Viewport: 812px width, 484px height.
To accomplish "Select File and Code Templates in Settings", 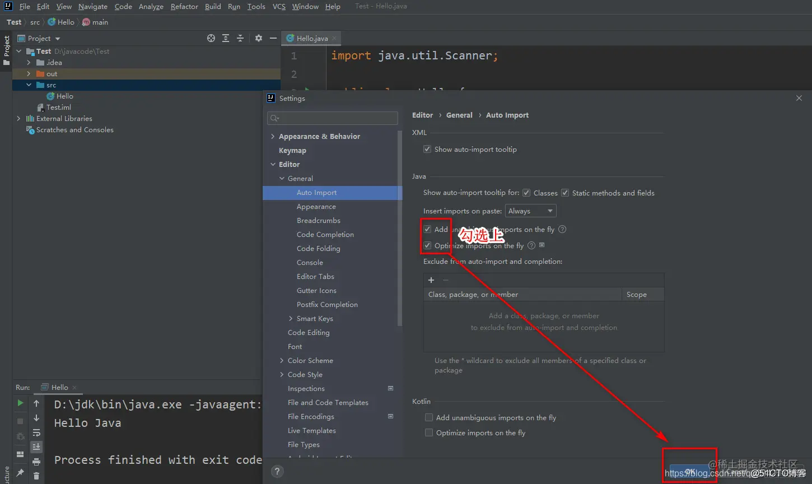I will point(328,402).
